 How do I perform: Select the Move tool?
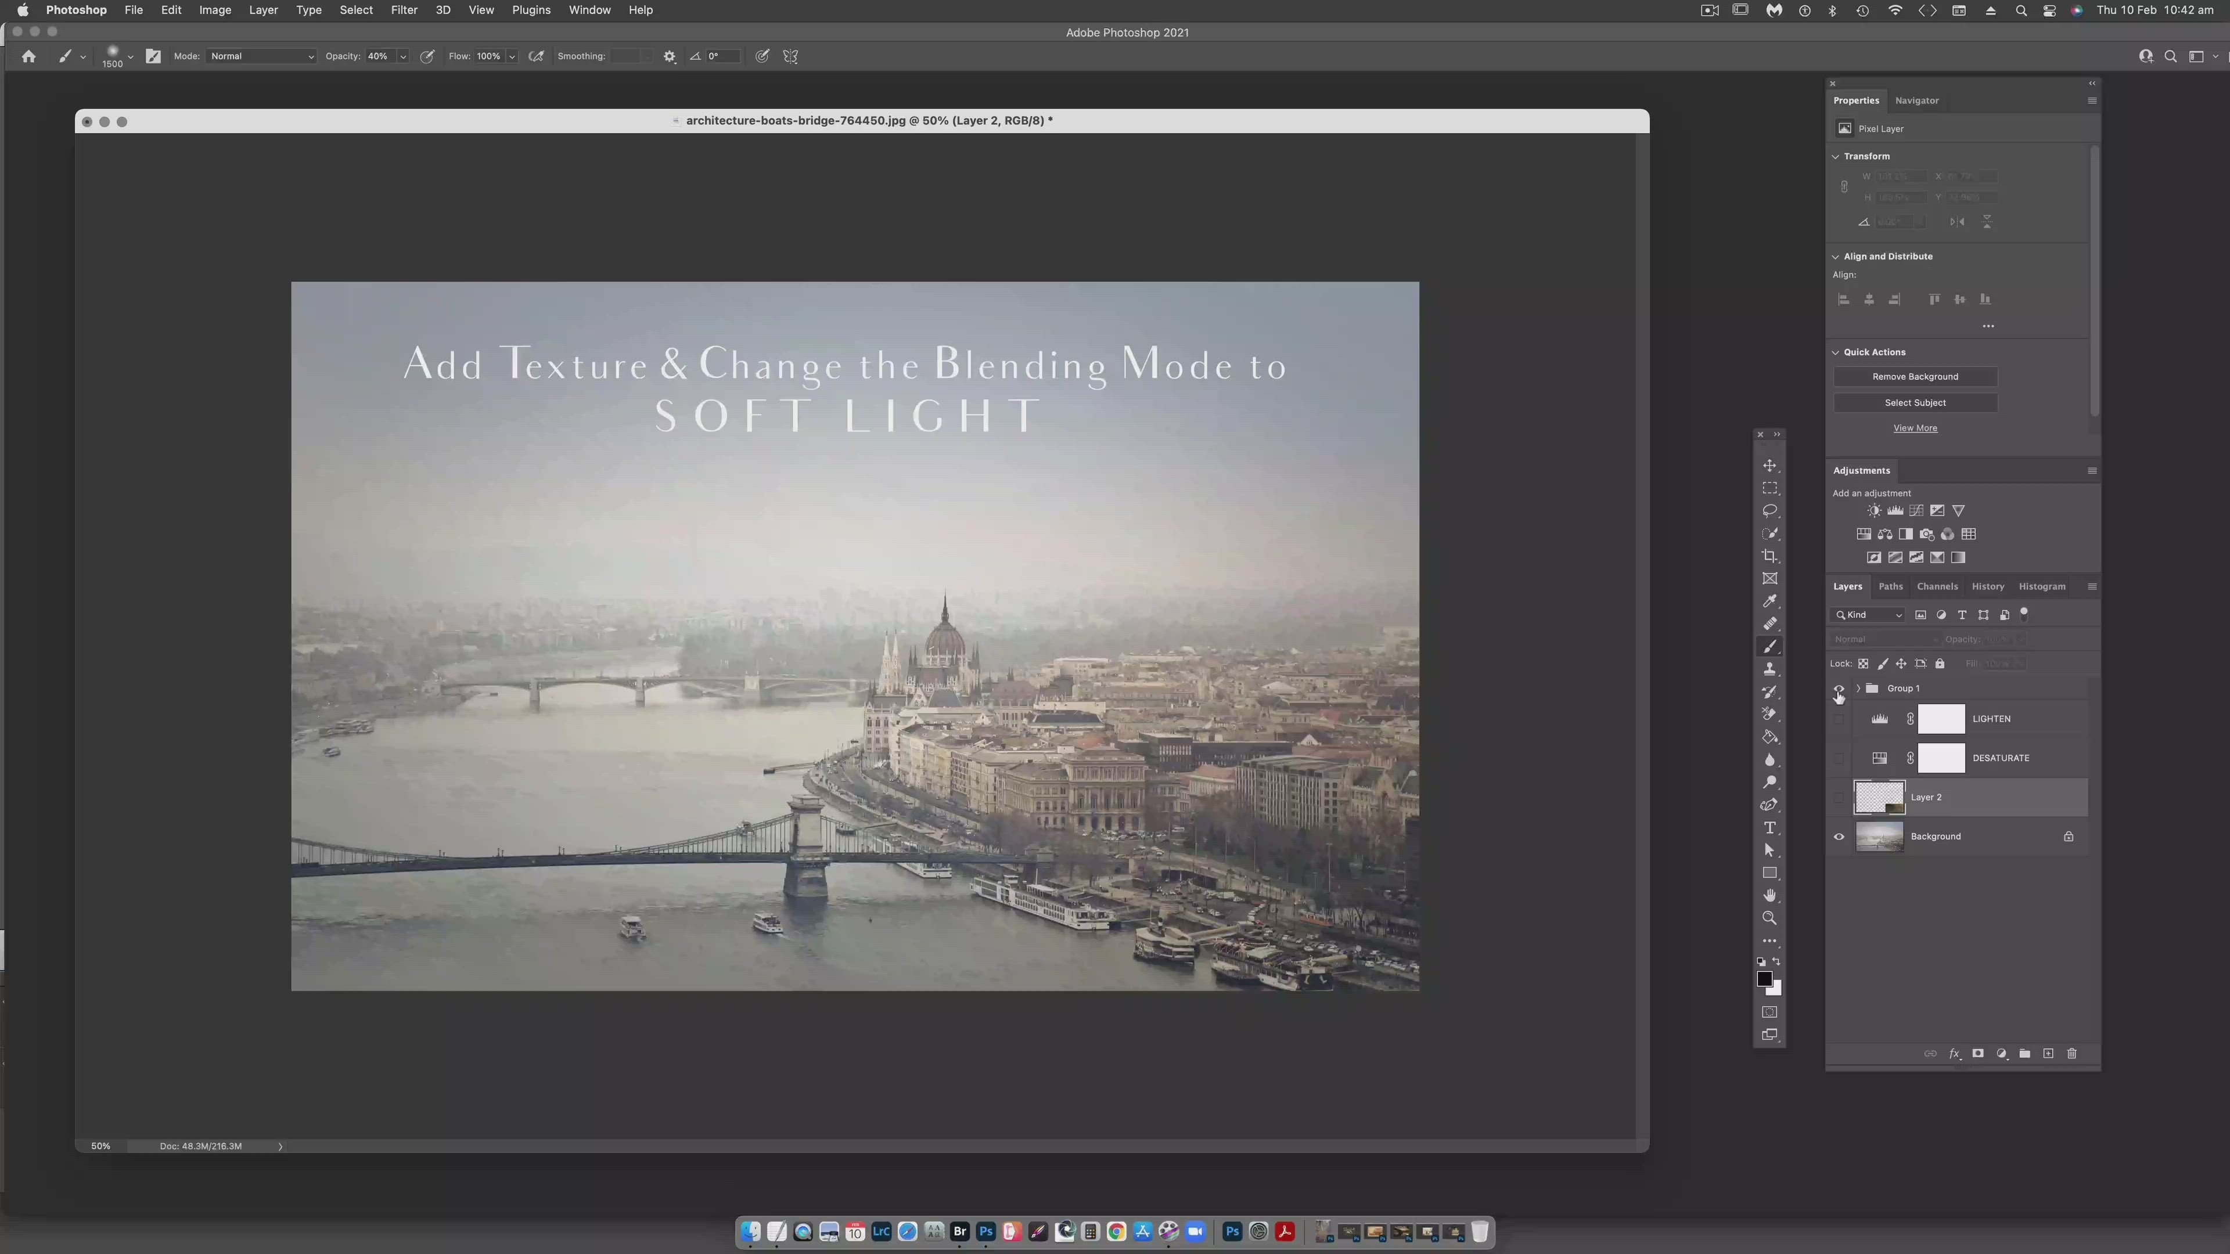[x=1769, y=466]
